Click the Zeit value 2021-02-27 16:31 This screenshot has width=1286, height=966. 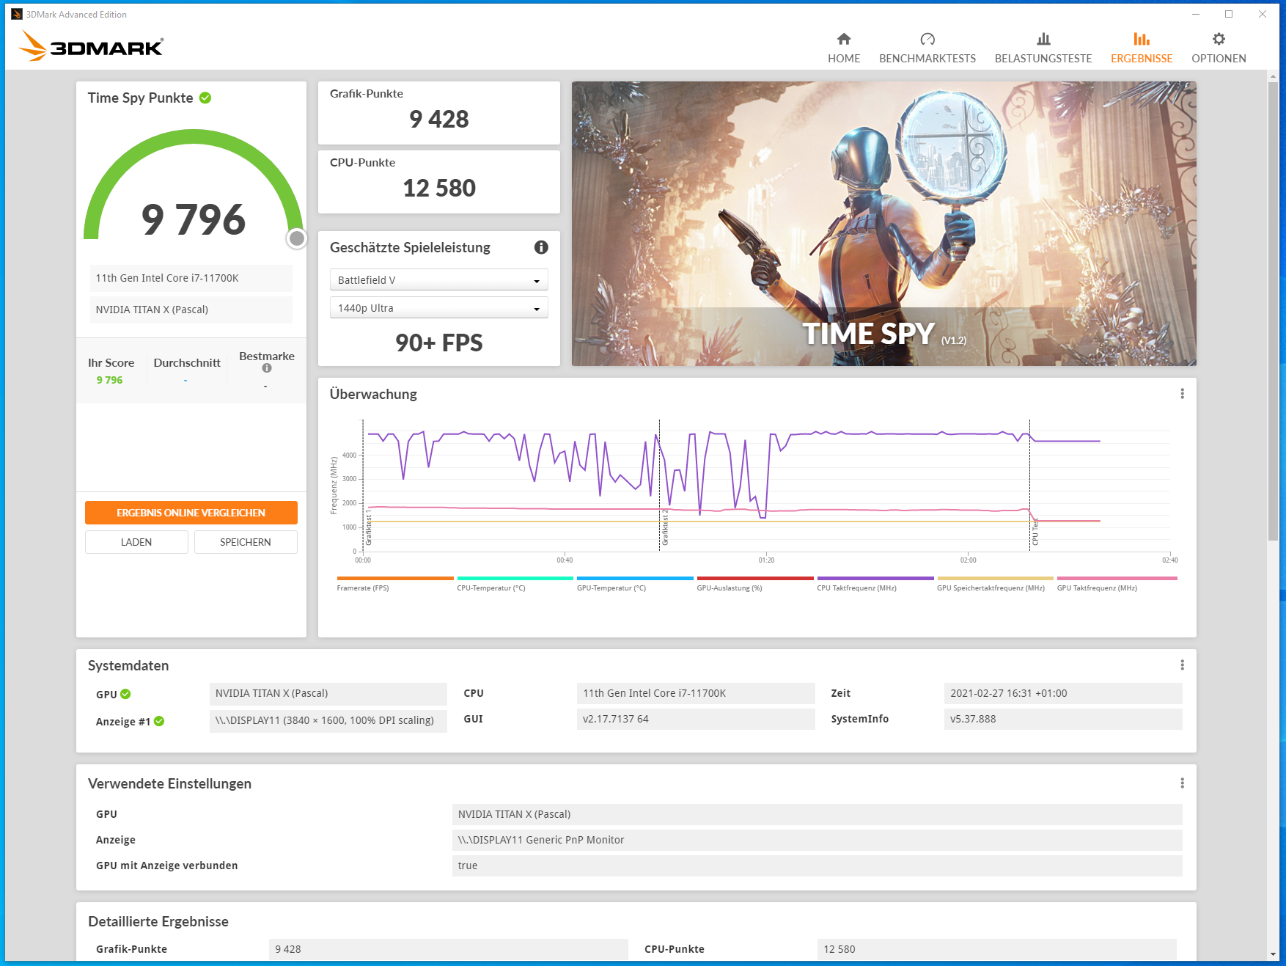[x=1063, y=693]
